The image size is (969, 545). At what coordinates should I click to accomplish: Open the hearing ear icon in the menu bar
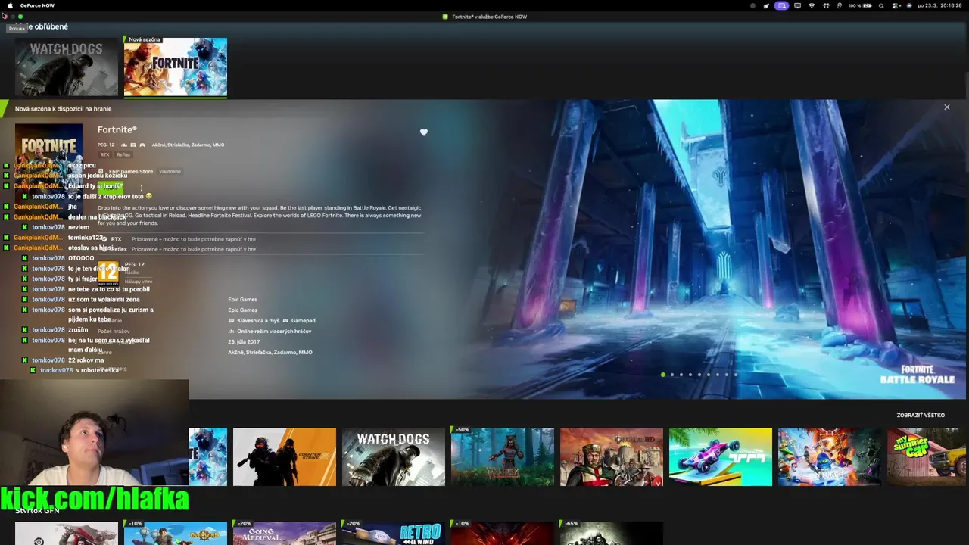pos(839,5)
